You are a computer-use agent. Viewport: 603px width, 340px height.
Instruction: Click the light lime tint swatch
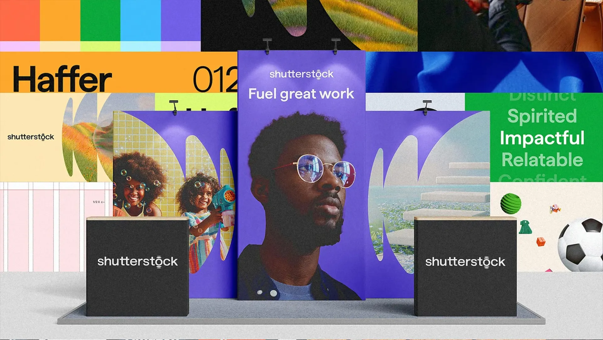pyautogui.click(x=100, y=46)
